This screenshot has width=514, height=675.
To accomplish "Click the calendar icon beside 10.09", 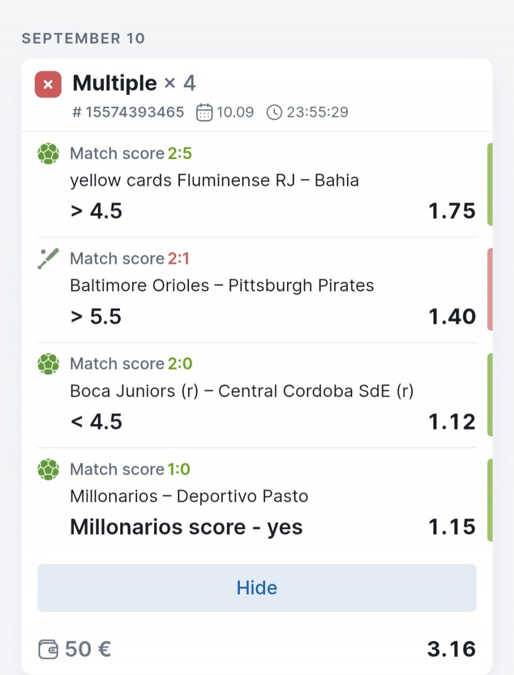I will coord(205,112).
